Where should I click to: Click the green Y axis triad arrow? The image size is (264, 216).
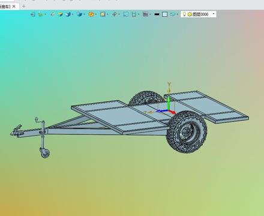169,103
